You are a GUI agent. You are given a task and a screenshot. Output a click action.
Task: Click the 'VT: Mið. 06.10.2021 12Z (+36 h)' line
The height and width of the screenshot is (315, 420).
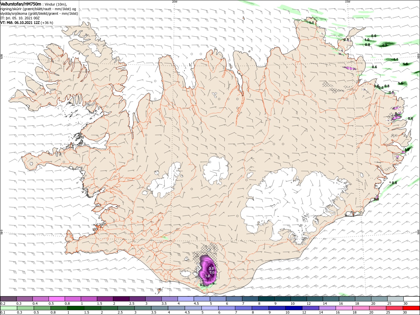27,23
